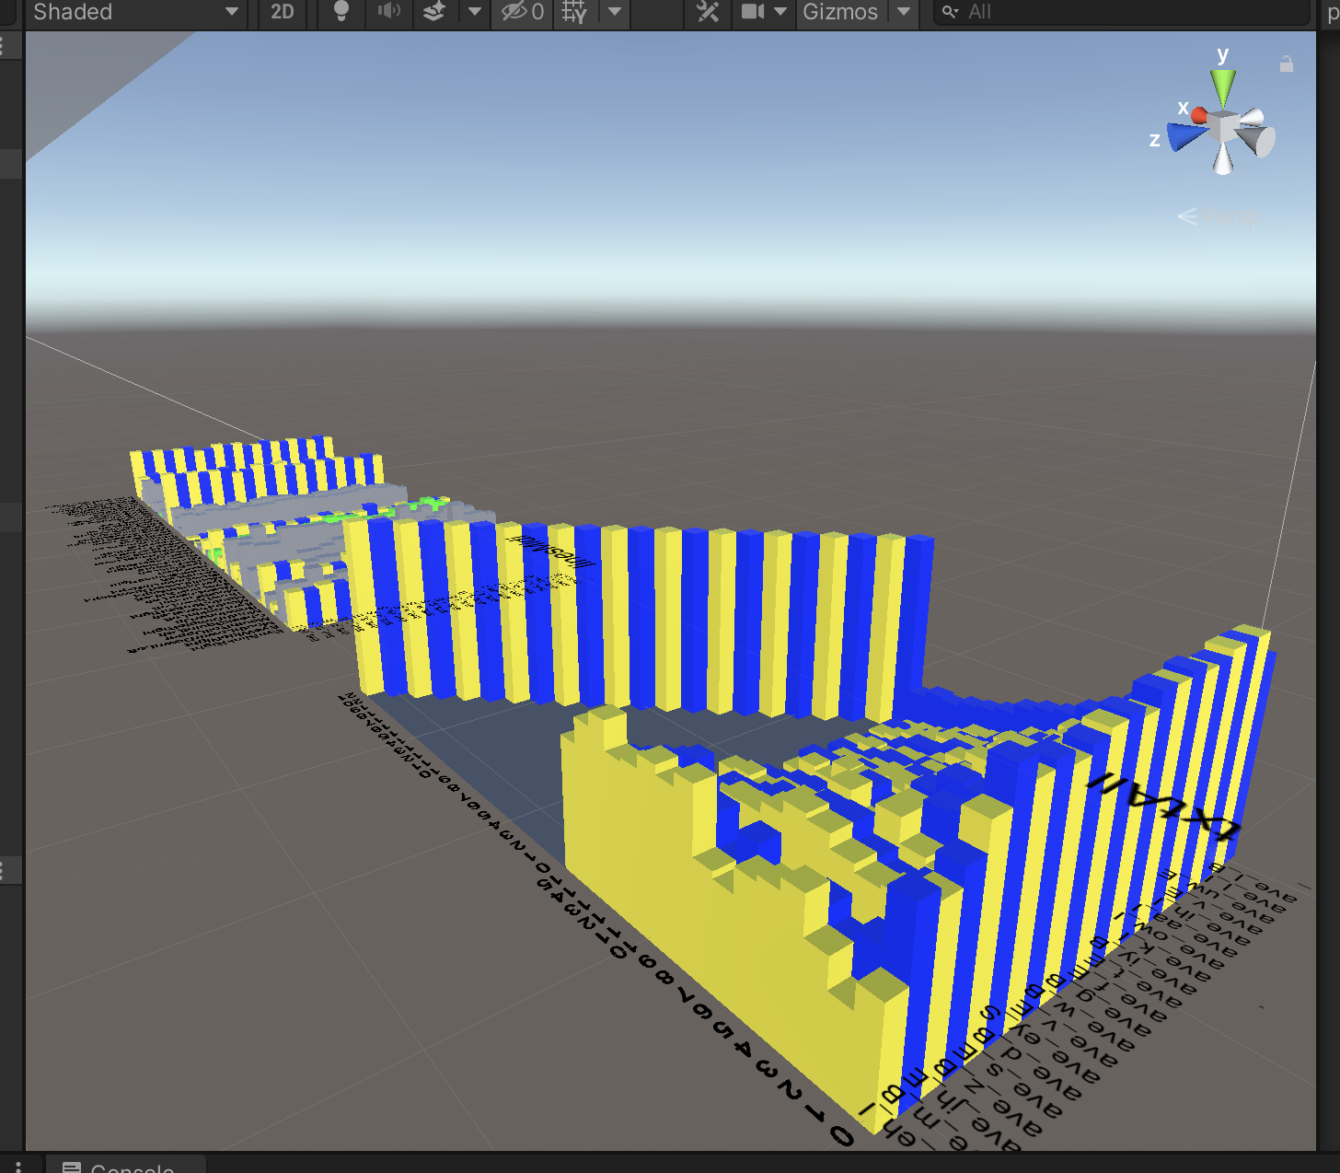
Task: Open the Shaded draw mode dropdown
Action: 135,12
